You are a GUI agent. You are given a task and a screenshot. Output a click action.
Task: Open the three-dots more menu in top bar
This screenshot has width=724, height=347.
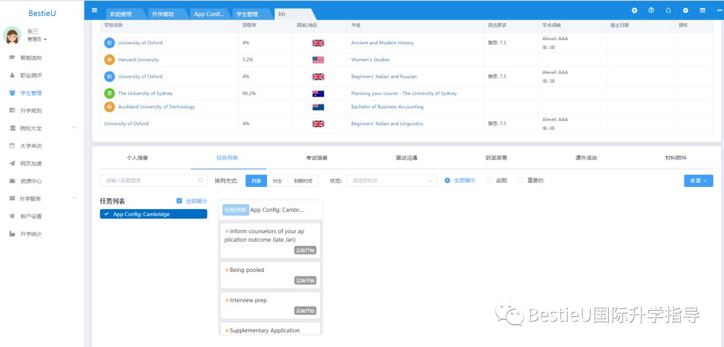click(719, 10)
